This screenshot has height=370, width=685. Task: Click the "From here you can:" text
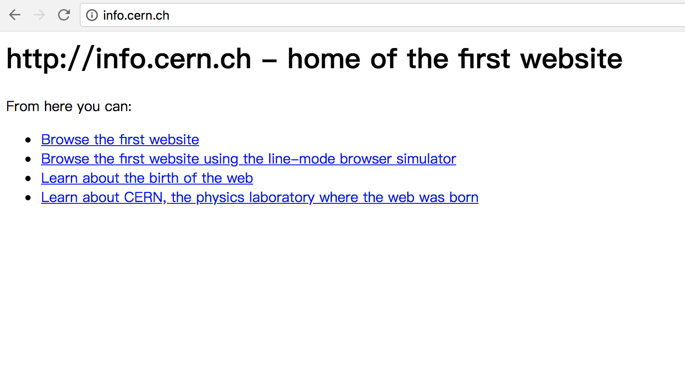tap(69, 106)
